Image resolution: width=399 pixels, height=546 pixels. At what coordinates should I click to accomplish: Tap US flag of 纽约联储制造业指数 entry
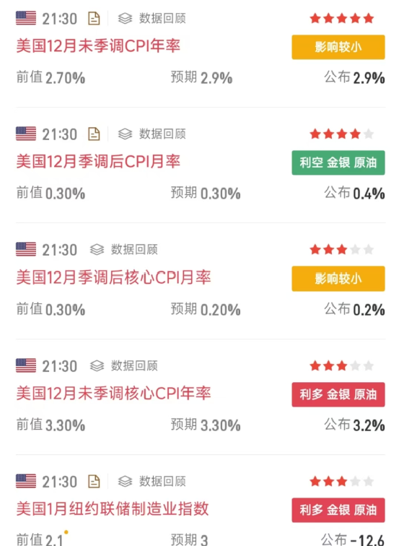pos(26,481)
